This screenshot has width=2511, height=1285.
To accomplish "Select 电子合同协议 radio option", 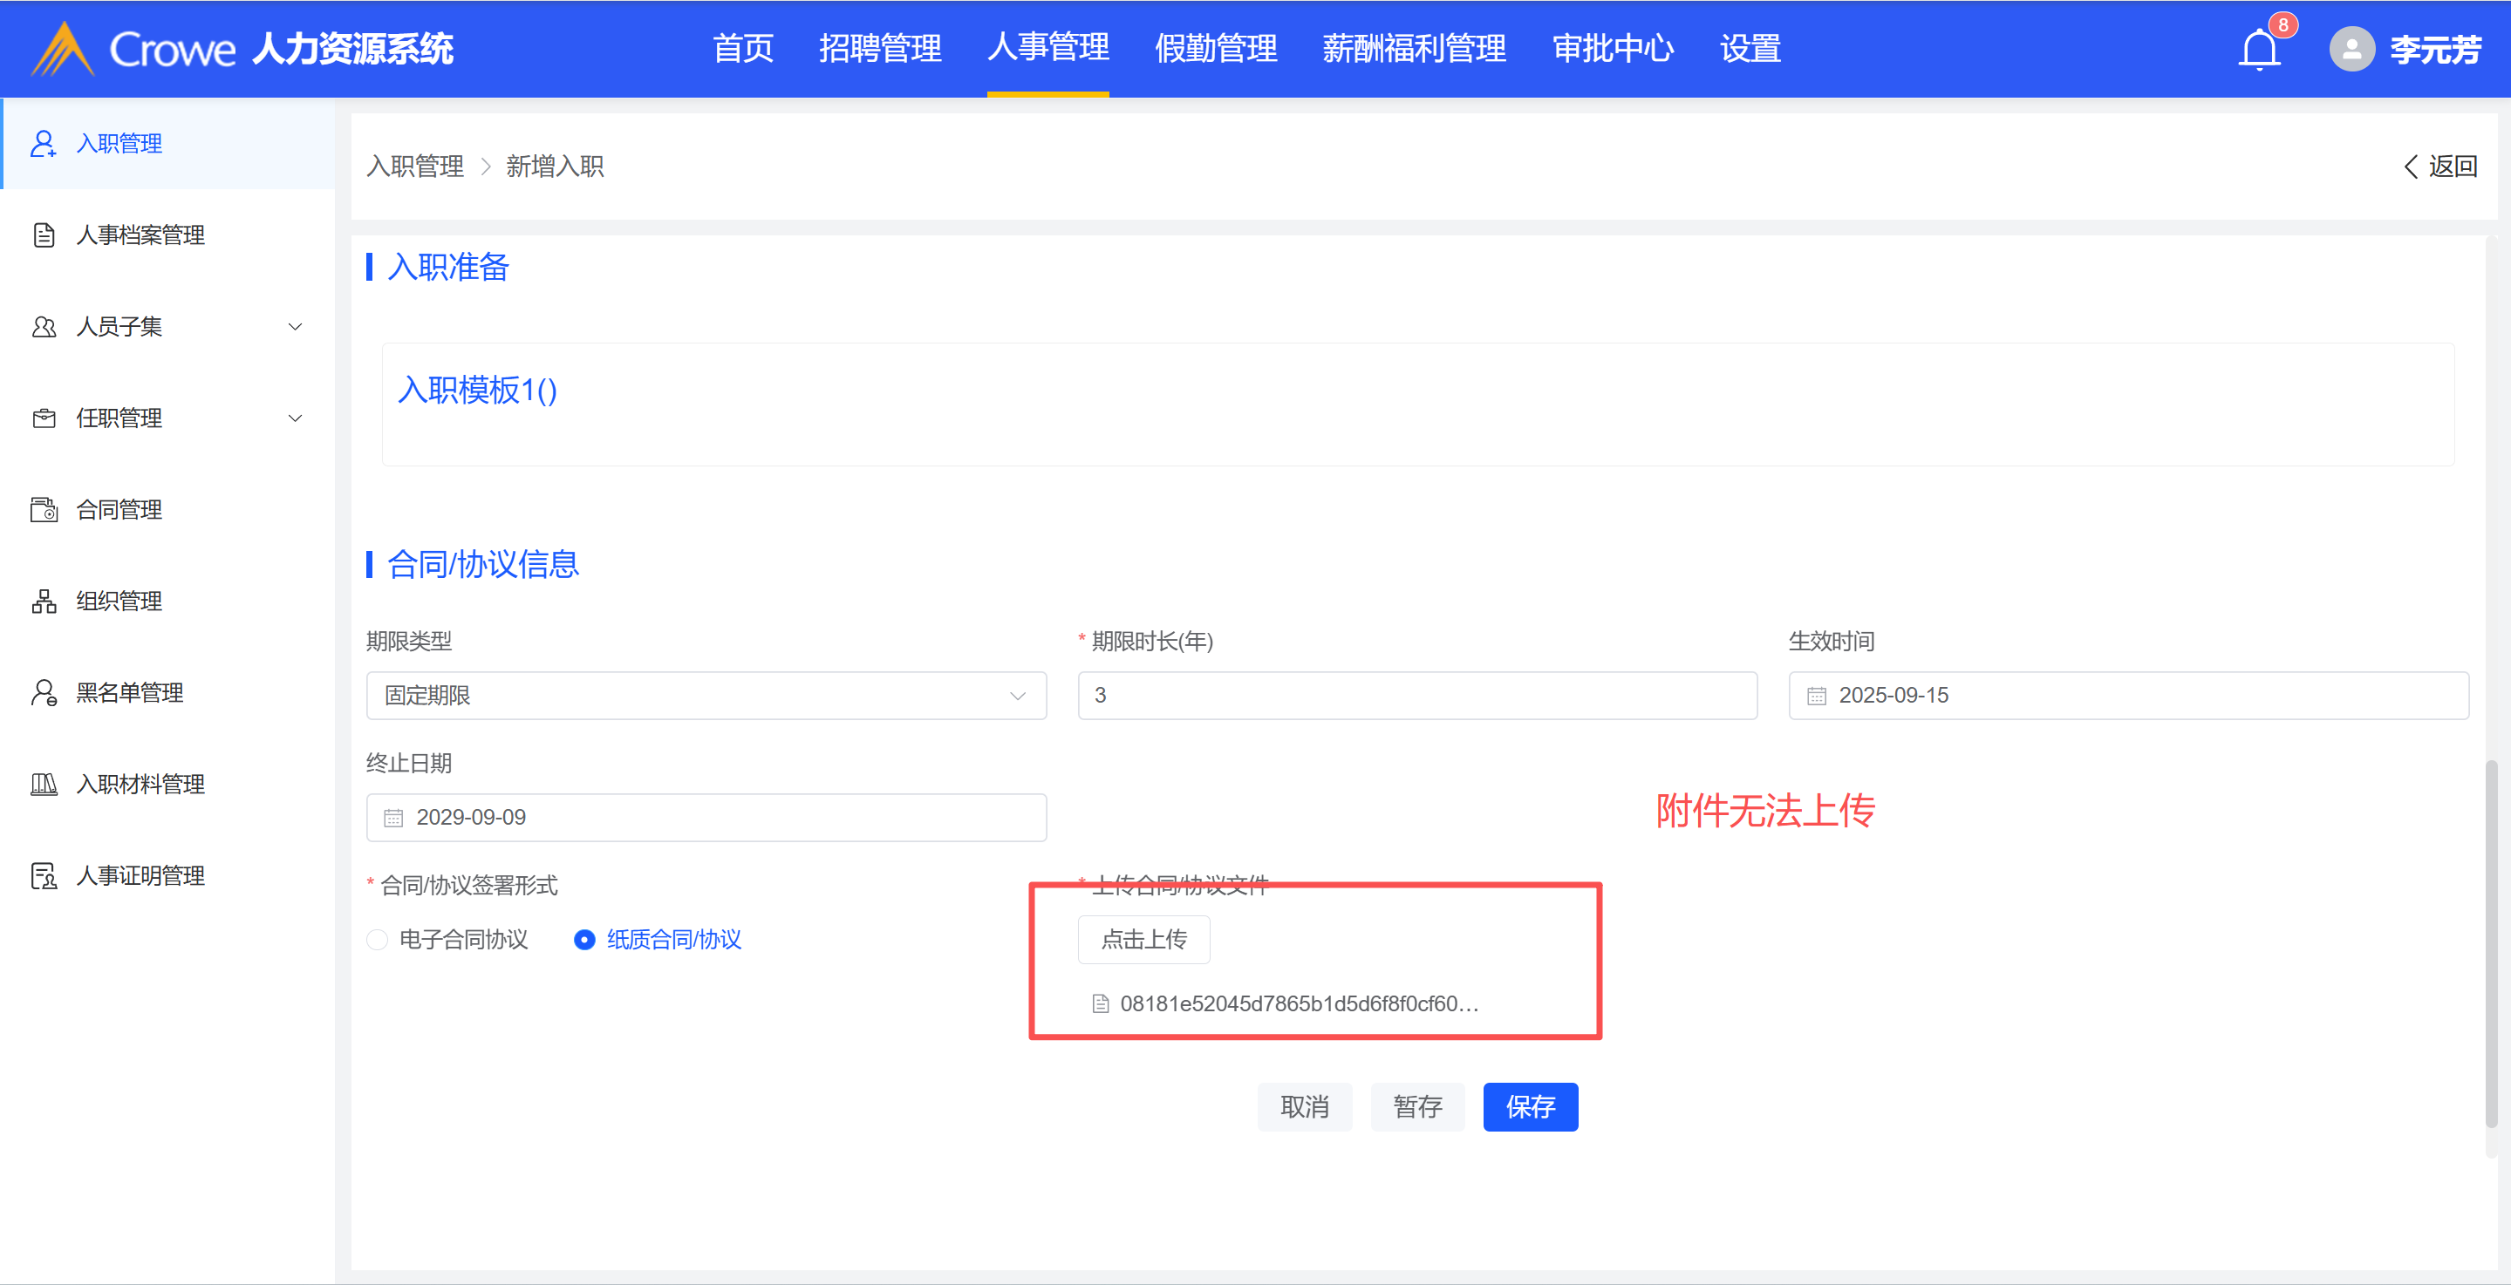I will [x=378, y=940].
